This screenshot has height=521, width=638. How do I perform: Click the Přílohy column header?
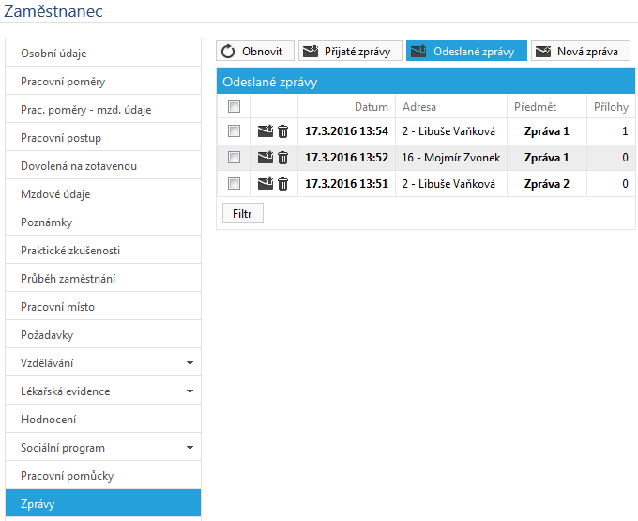pyautogui.click(x=611, y=107)
